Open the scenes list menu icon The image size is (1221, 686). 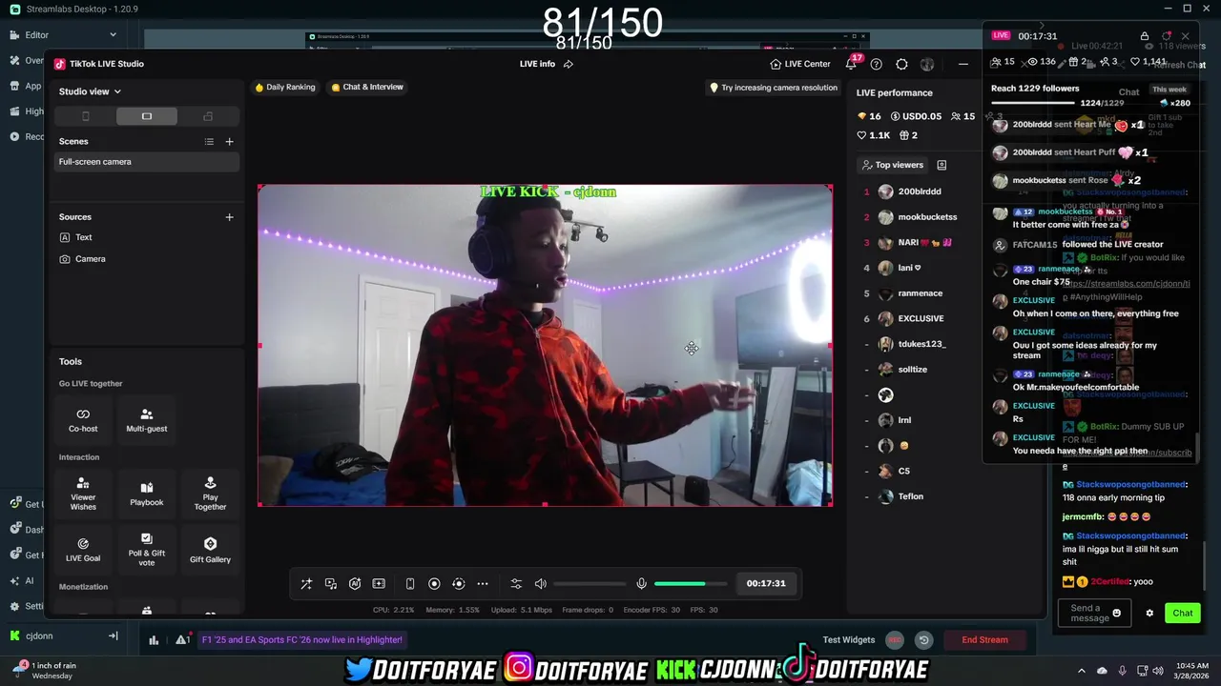coord(209,142)
